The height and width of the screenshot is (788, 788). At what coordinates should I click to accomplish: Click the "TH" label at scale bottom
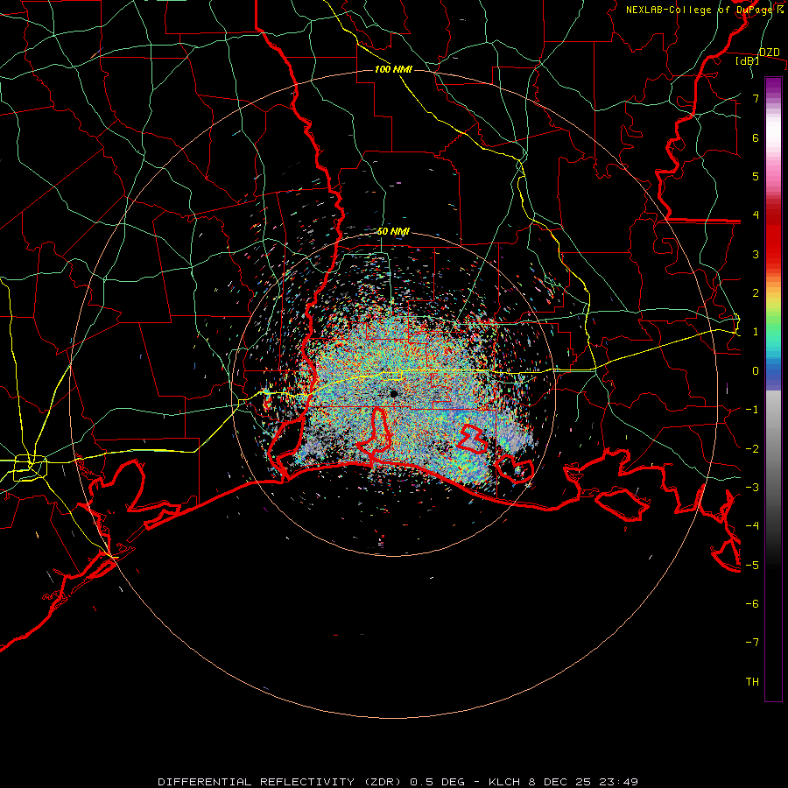point(752,681)
